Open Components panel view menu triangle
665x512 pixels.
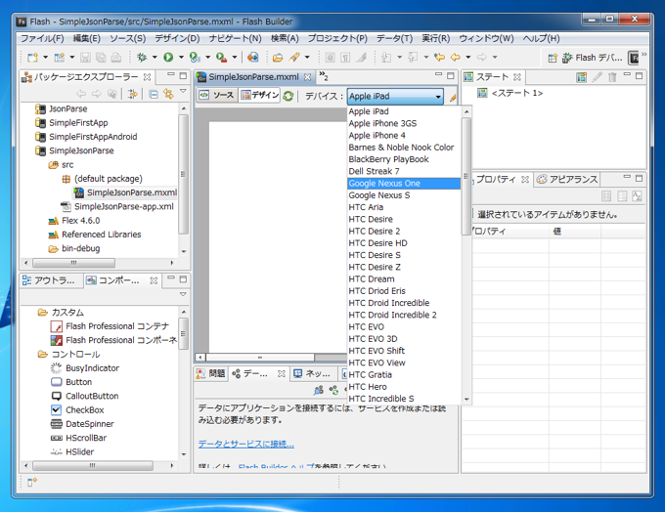183,294
